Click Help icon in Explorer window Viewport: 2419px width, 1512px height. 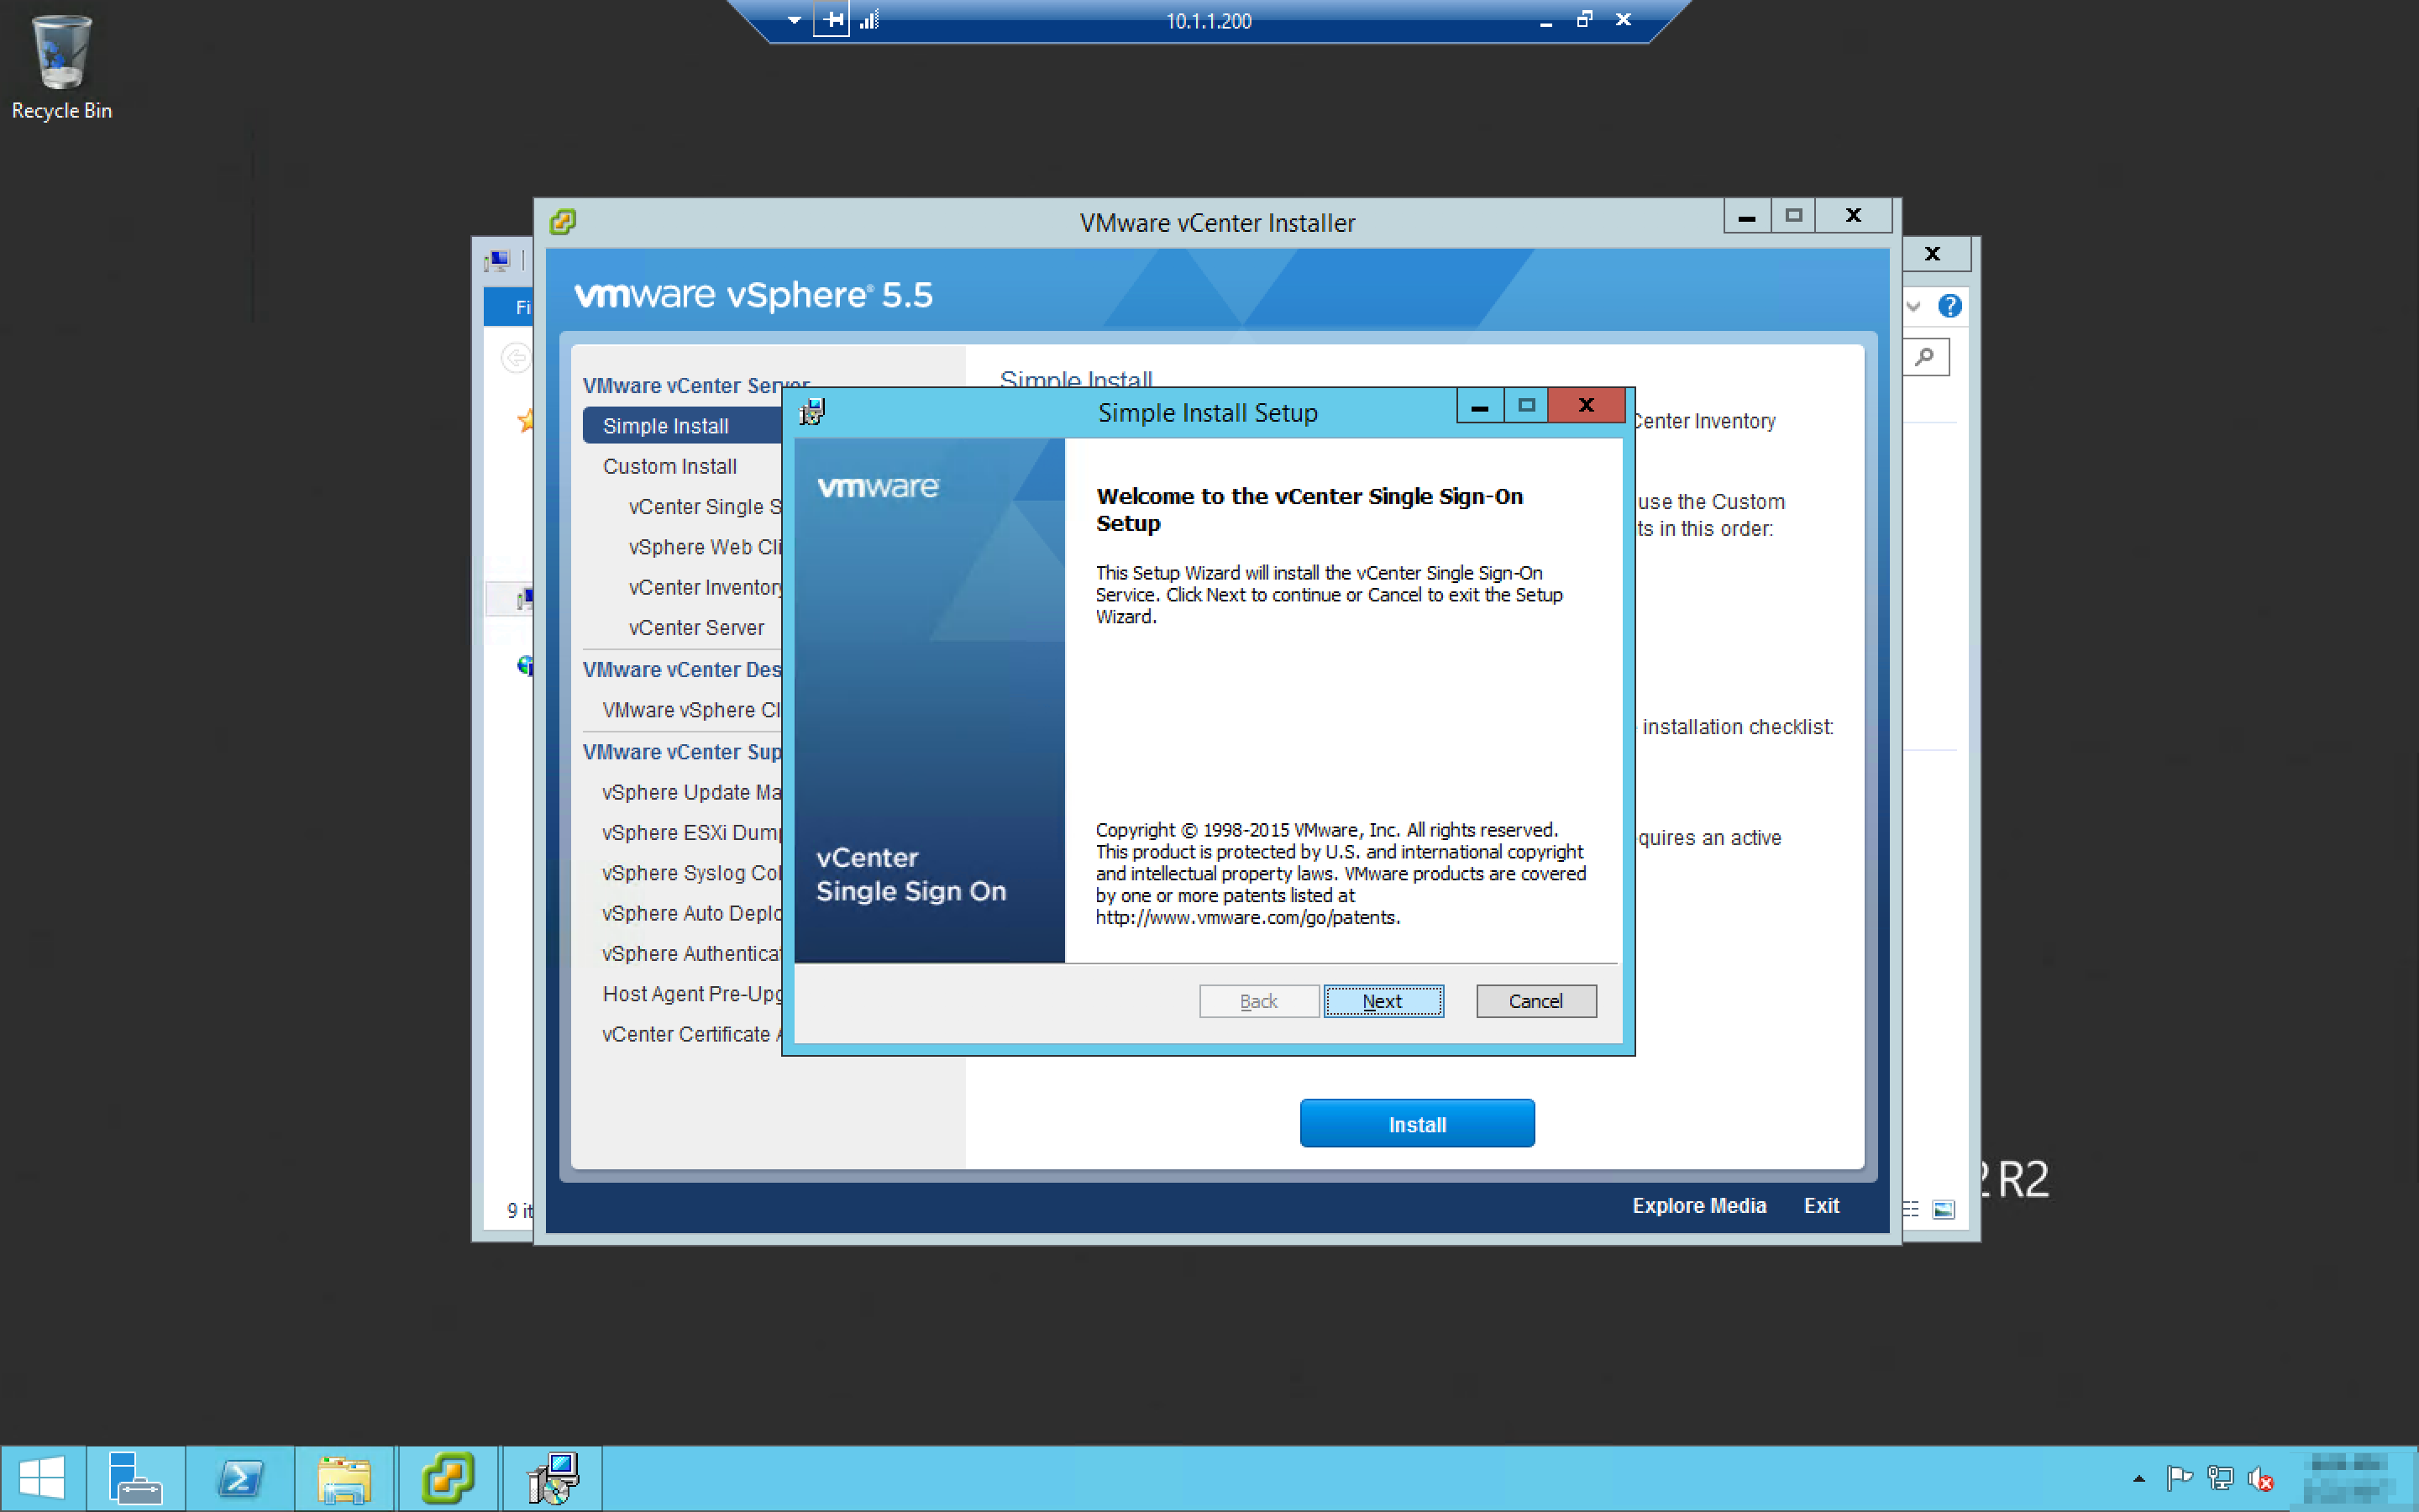(1949, 306)
